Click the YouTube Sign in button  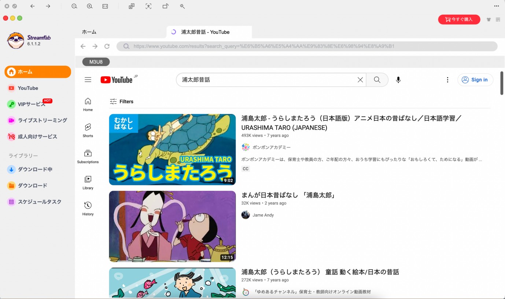click(x=475, y=80)
